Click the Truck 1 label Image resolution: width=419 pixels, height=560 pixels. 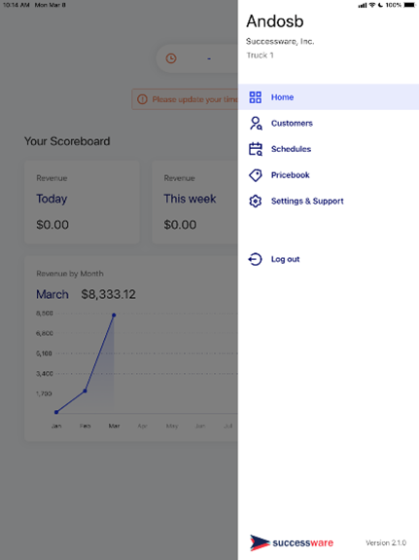260,56
